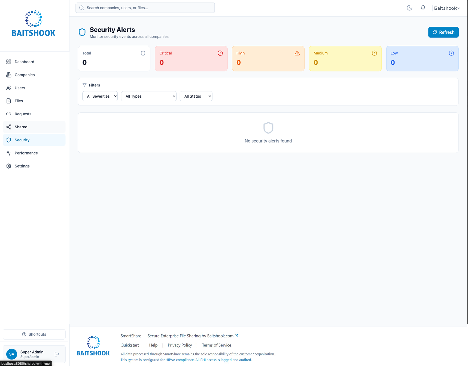468x366 pixels.
Task: Click the Critical alerts warning icon
Action: (220, 53)
